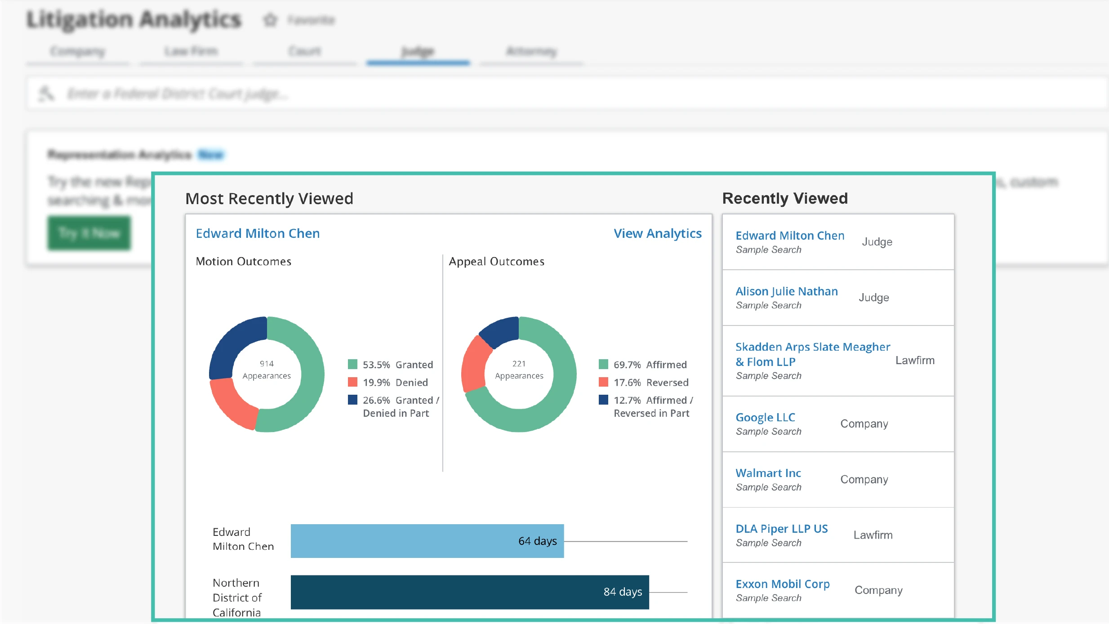
Task: Click the View Analytics link
Action: (657, 233)
